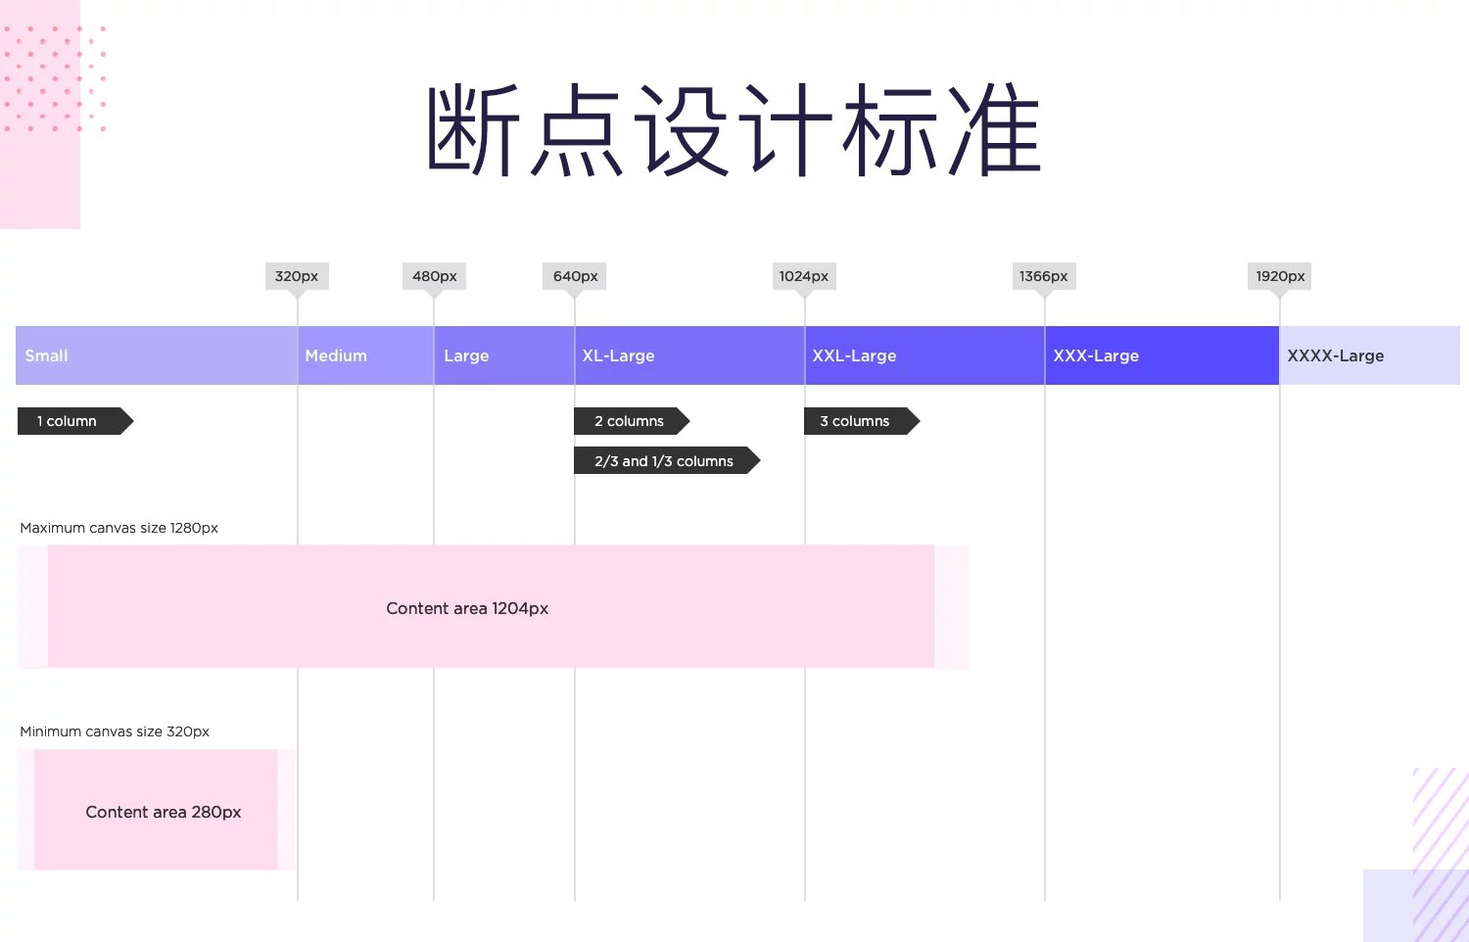This screenshot has width=1469, height=942.
Task: Select the Small range segment
Action: (157, 355)
